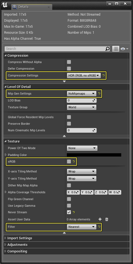Add Asset User Data array element

coord(100,219)
